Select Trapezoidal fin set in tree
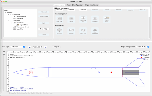Viewport: 152px width, 96px height. point(23,27)
